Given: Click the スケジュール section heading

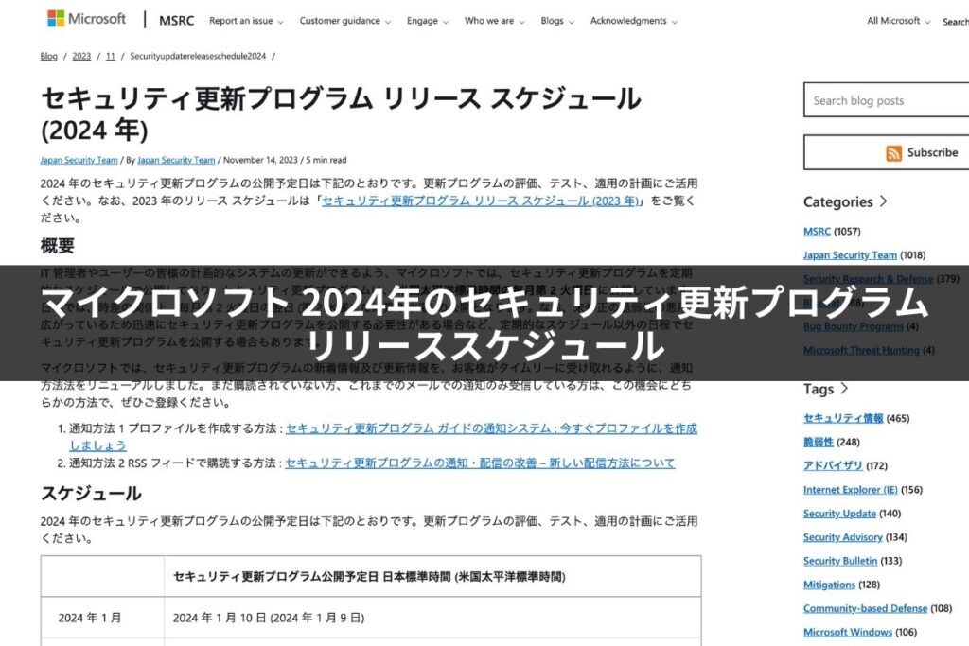Looking at the screenshot, I should 92,494.
